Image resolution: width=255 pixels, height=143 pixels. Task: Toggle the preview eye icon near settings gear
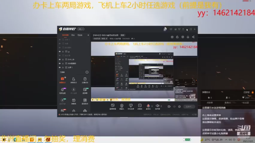tap(174, 106)
